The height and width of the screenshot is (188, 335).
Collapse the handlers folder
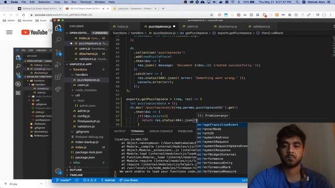pos(73,75)
